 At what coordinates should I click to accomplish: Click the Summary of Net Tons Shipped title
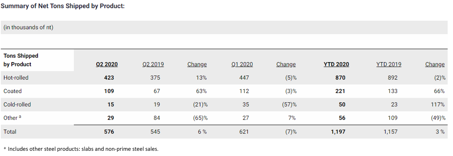(x=63, y=6)
